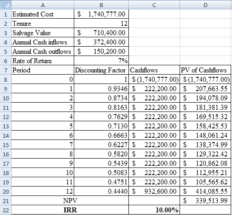Select PV value $194,078.09

(x=205, y=98)
